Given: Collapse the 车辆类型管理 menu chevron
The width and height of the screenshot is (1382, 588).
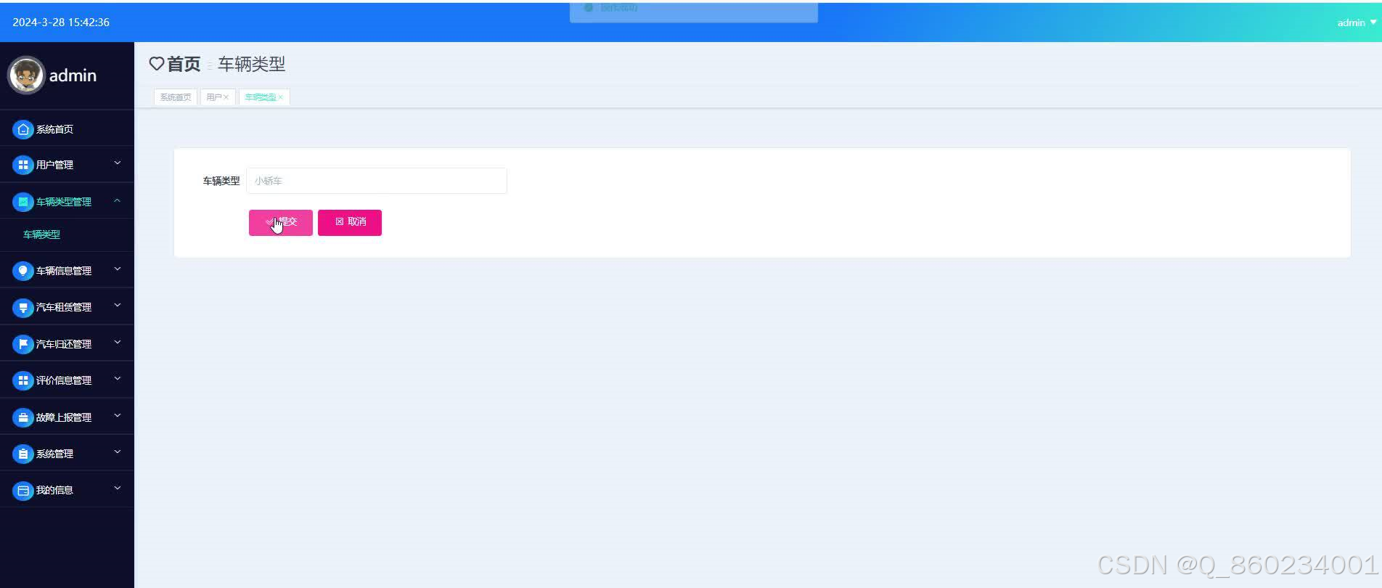Looking at the screenshot, I should pyautogui.click(x=118, y=201).
